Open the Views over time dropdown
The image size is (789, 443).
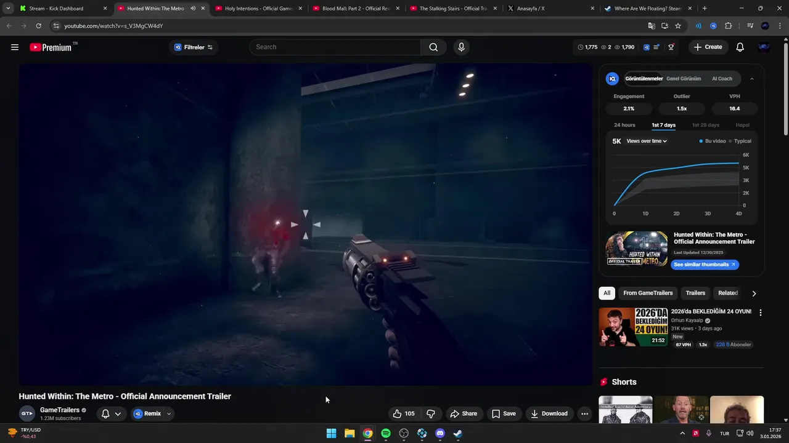coord(647,141)
